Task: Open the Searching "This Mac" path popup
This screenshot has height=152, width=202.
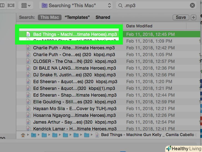Action: tap(76, 6)
